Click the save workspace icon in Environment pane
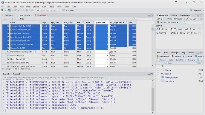The height and width of the screenshot is (115, 205). [x=162, y=19]
